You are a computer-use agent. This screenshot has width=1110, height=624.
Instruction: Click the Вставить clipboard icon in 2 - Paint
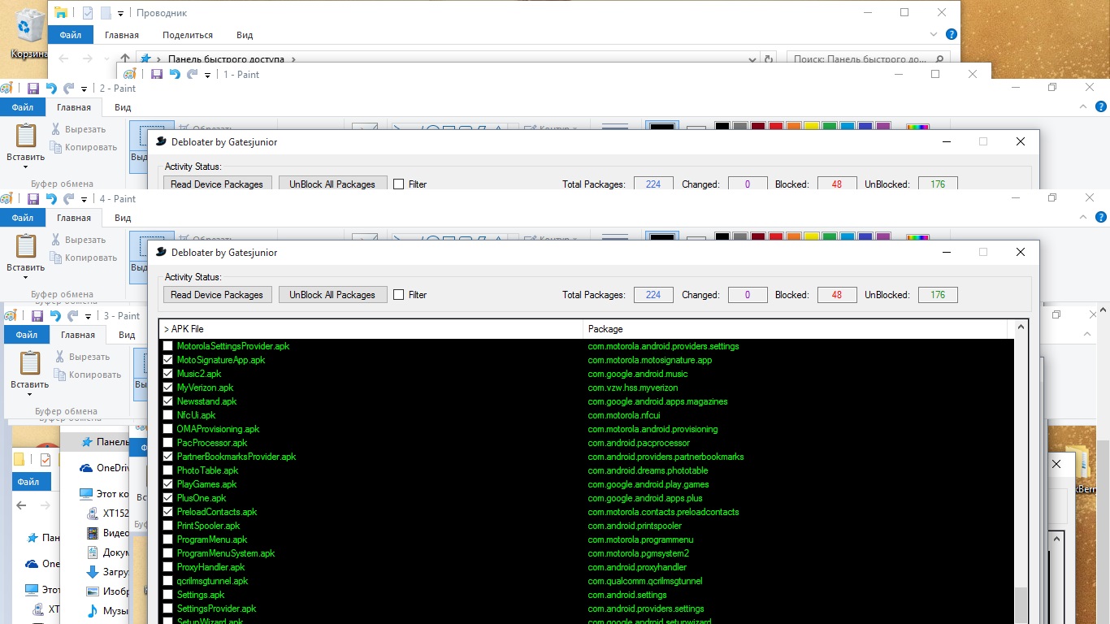click(26, 136)
